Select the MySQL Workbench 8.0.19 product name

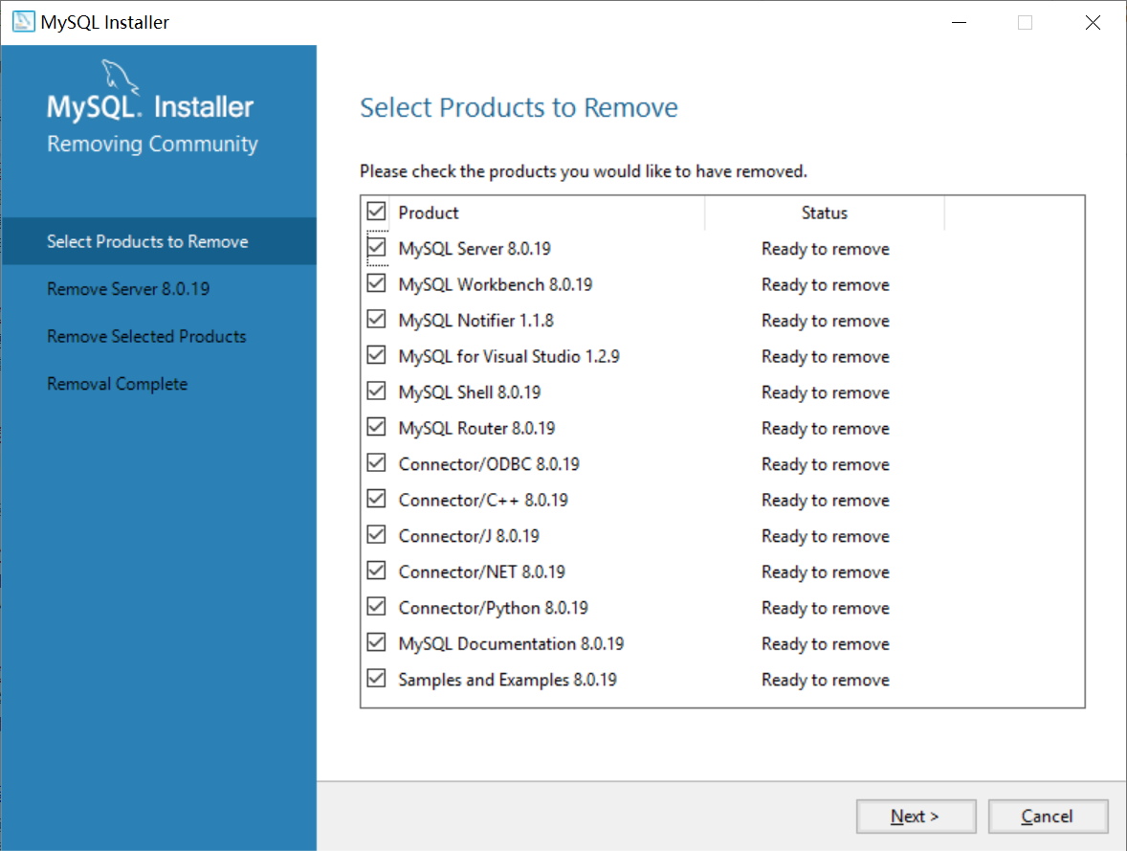tap(496, 285)
